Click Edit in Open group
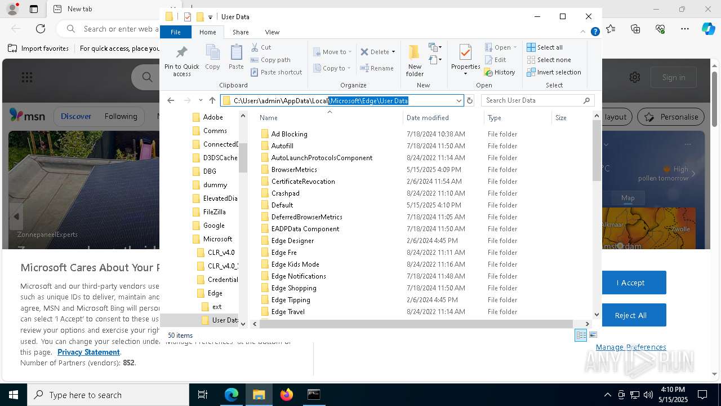The height and width of the screenshot is (406, 721). [x=495, y=60]
